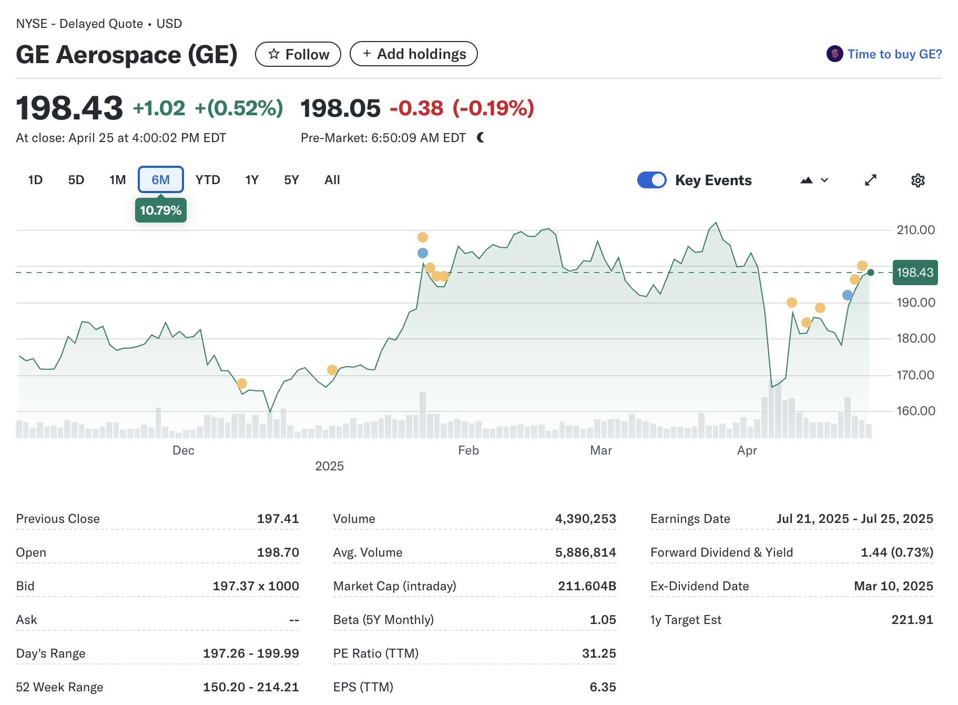Click the GE Aerospace (GE) title

tap(127, 55)
